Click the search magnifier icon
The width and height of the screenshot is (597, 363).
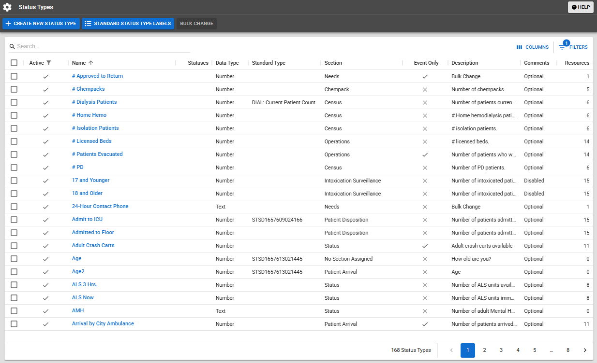[12, 46]
